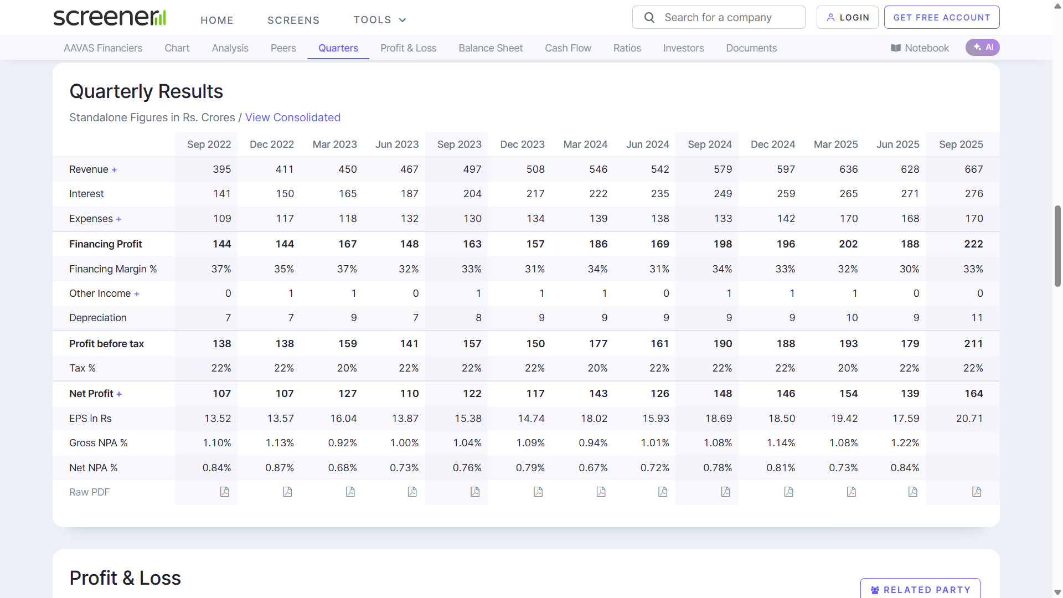Switch to the Balance Sheet tab
1063x598 pixels.
tap(490, 48)
